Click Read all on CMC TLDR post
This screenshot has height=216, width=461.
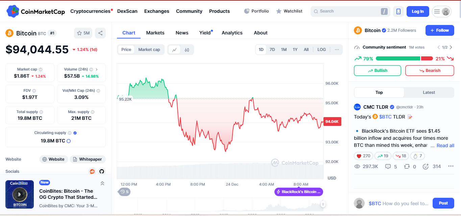(x=445, y=145)
